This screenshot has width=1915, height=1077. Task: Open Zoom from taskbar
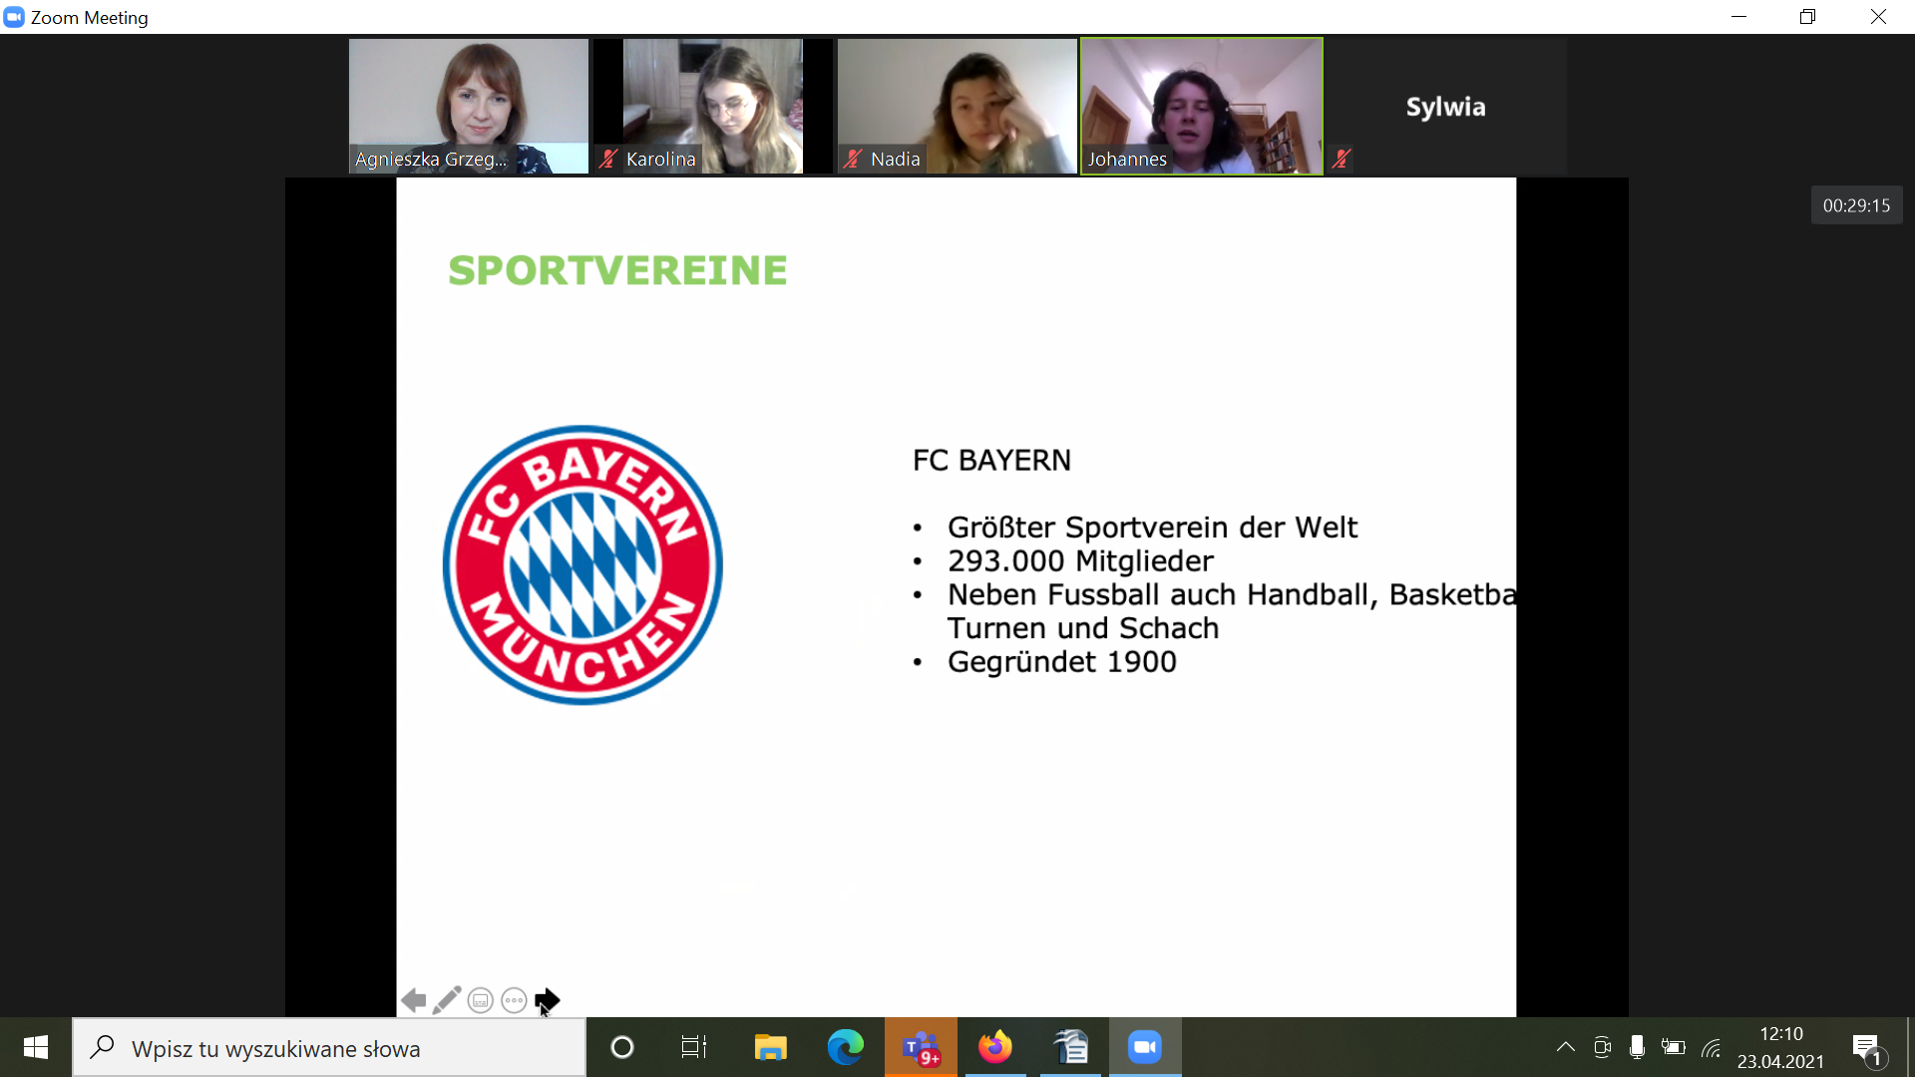pos(1145,1047)
